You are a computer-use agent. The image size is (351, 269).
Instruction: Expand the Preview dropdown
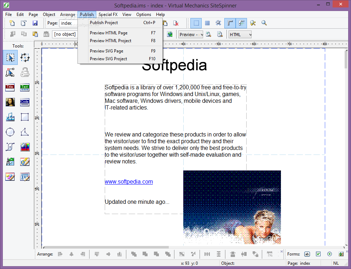[191, 34]
